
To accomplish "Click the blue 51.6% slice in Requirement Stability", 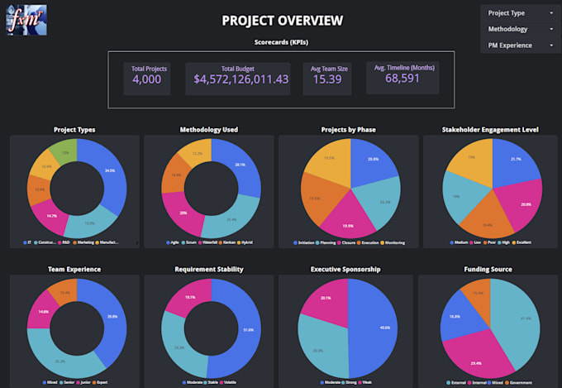I will (248, 329).
